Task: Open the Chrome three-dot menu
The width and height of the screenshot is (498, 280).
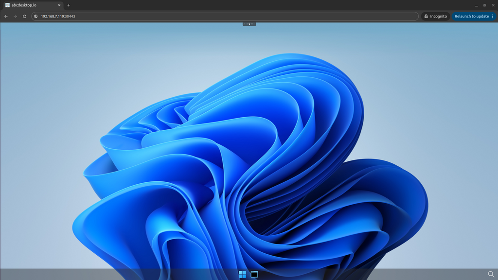Action: point(493,16)
